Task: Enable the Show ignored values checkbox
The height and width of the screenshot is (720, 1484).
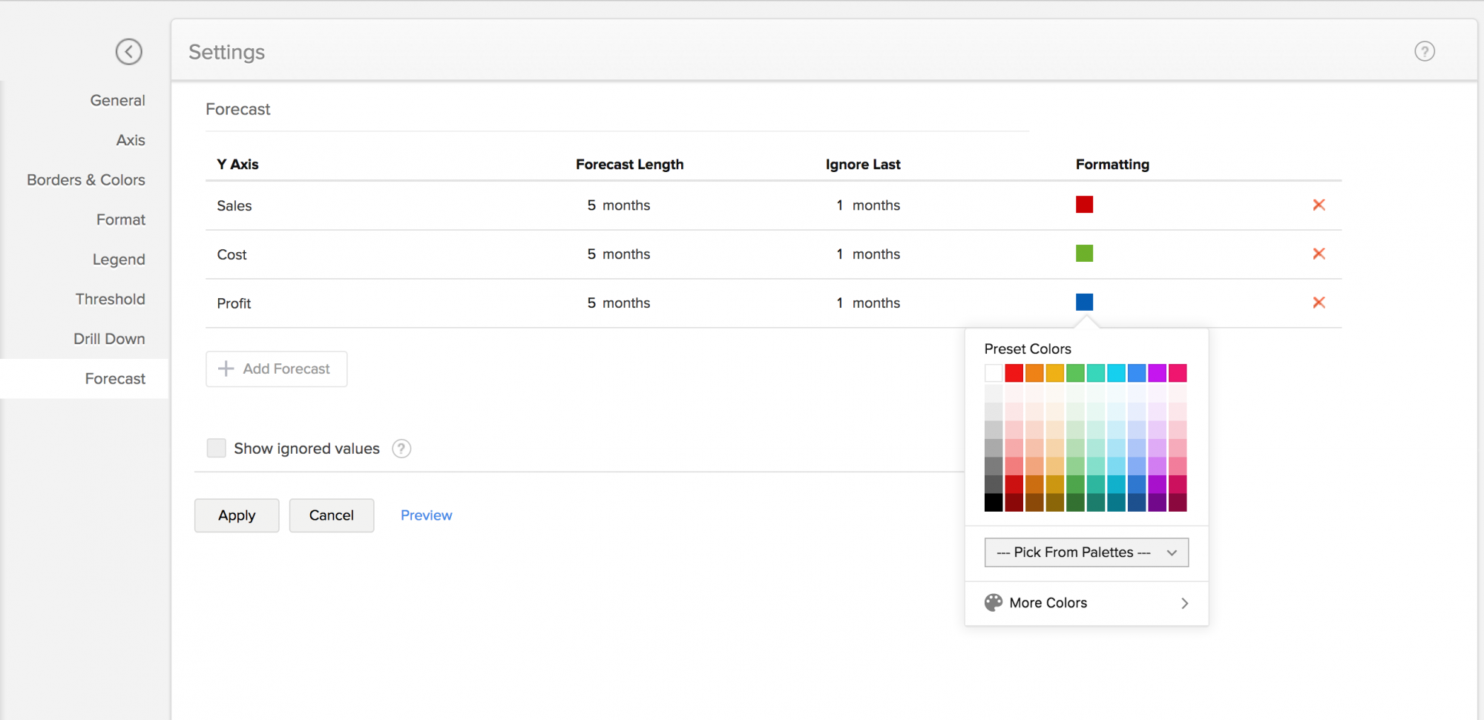Action: (x=216, y=449)
